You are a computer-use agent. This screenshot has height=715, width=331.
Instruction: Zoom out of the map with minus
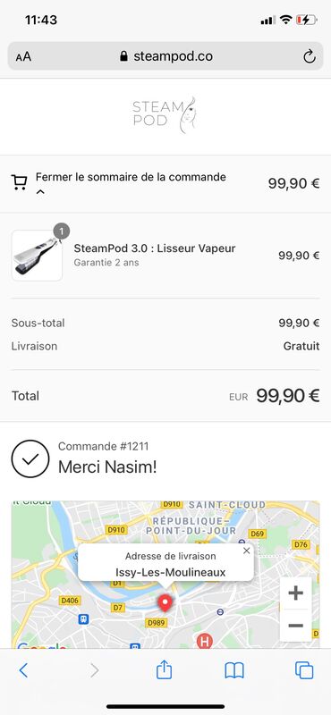pos(296,625)
